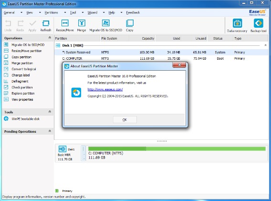
Task: Click the dotted pane splitter handle
Action: [162, 141]
